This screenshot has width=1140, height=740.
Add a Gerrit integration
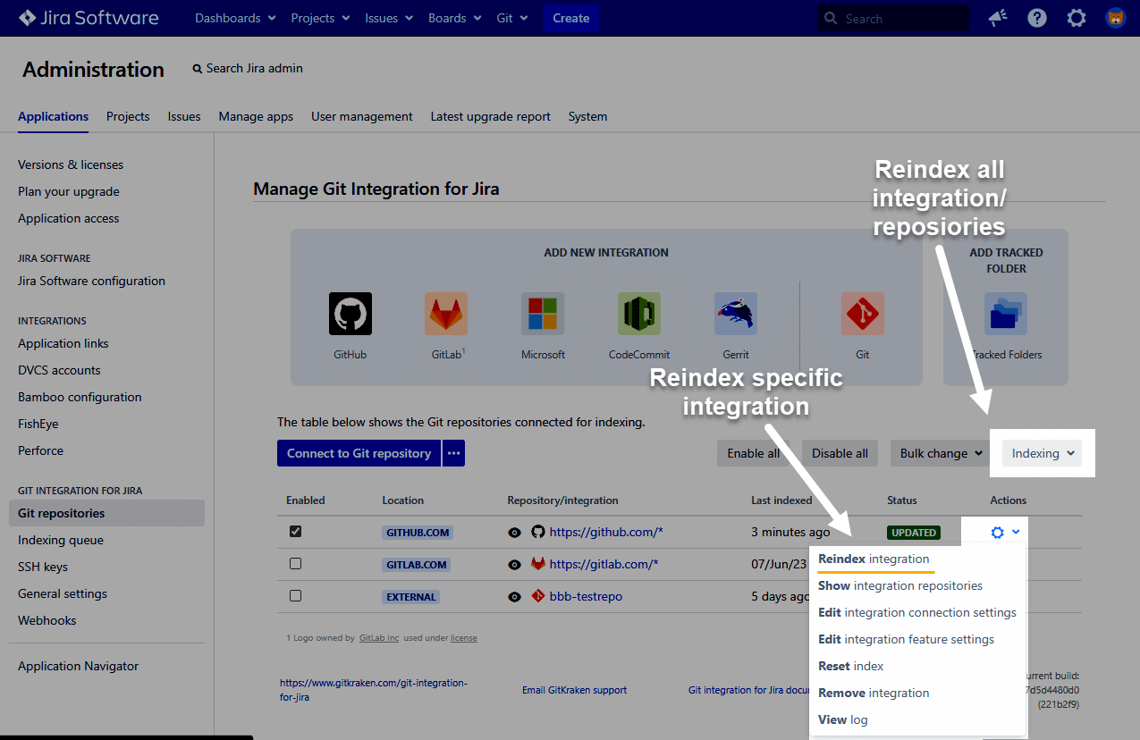735,315
